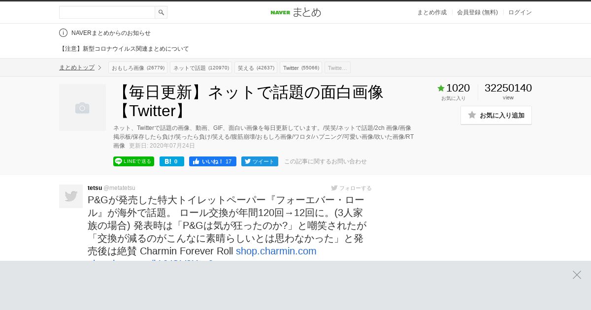
Task: Select the truncated Twitte… tag
Action: coord(337,67)
